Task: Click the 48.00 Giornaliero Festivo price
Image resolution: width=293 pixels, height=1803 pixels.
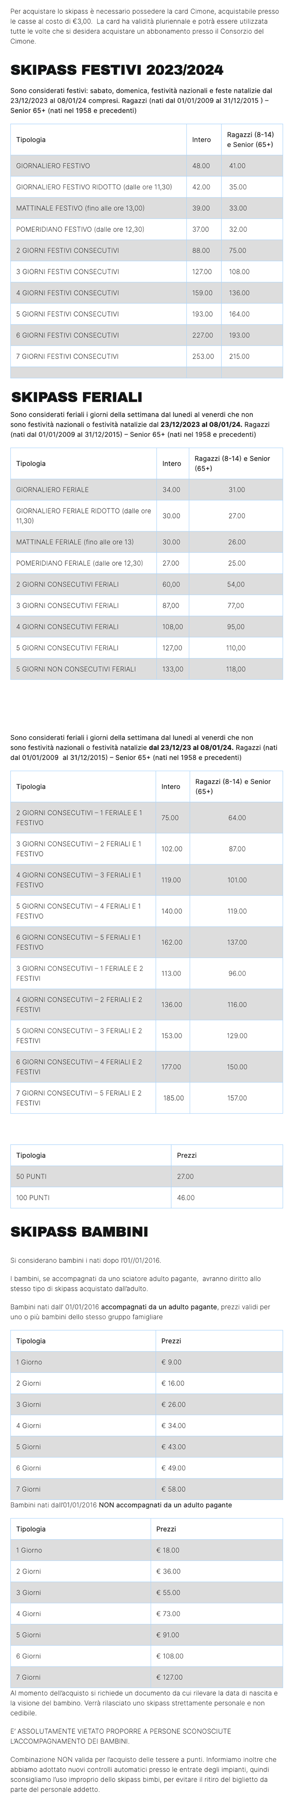Action: (x=200, y=166)
